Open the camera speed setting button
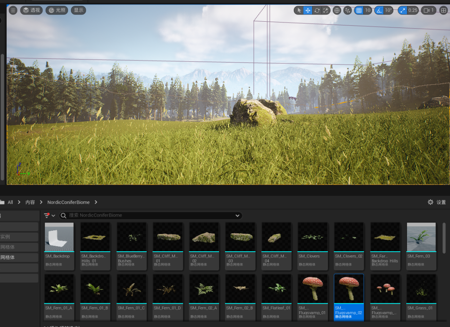Screen dimensions: 450x327 tap(428, 10)
